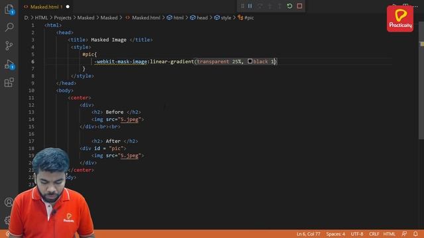Click the Step Out debug button
Screen dimensions: 424x238
(280, 6)
